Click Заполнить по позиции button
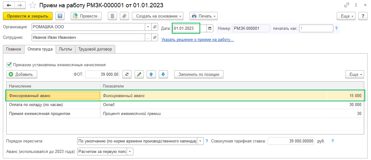Image resolution: width=371 pixels, height=160 pixels. (199, 74)
